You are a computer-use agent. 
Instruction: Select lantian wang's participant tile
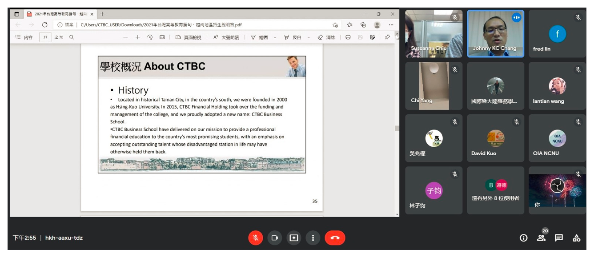(557, 86)
